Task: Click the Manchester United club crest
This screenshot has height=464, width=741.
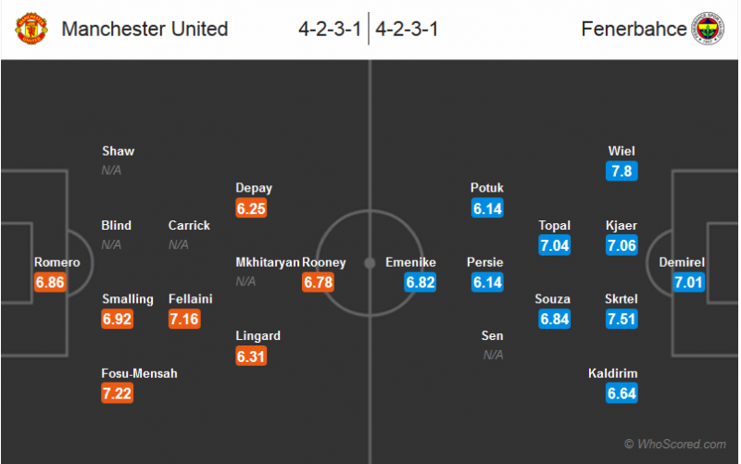Action: click(x=31, y=29)
